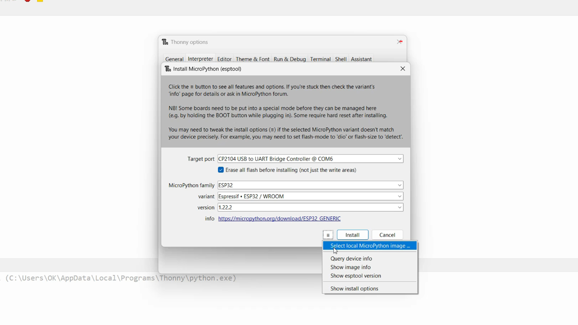The width and height of the screenshot is (578, 325).
Task: Close the Thonny options window
Action: pyautogui.click(x=400, y=42)
